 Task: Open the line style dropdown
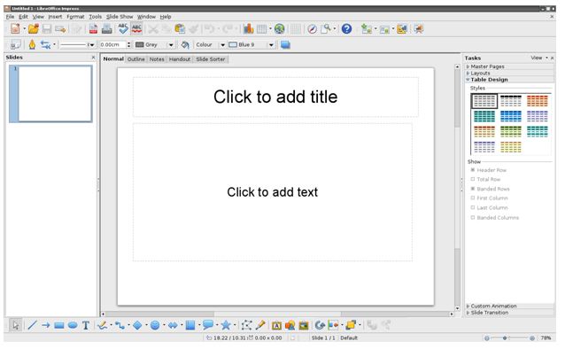point(91,44)
